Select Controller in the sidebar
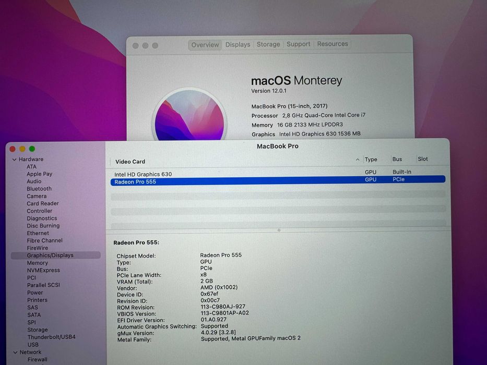The height and width of the screenshot is (365, 487). click(x=40, y=211)
